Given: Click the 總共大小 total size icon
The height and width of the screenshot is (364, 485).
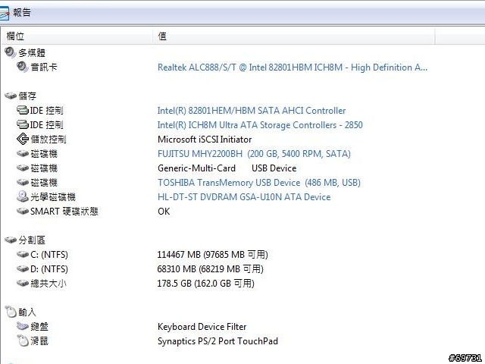Looking at the screenshot, I should [23, 283].
